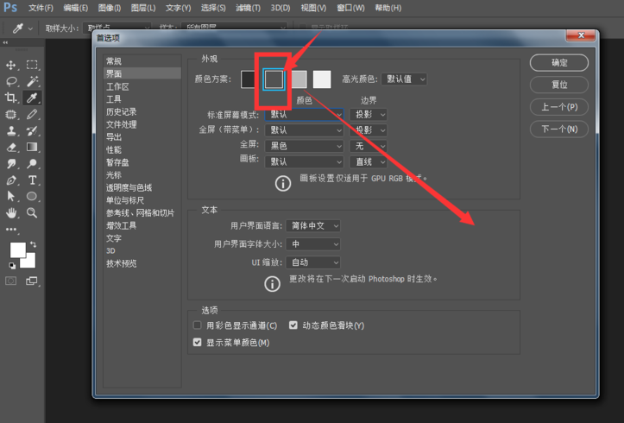
Task: Select the Eyedropper tool in toolbox
Action: click(x=32, y=98)
